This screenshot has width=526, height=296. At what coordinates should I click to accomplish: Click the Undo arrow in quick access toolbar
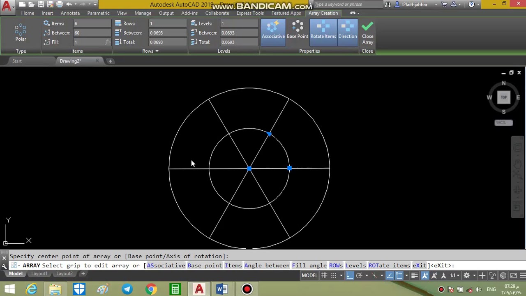[69, 5]
